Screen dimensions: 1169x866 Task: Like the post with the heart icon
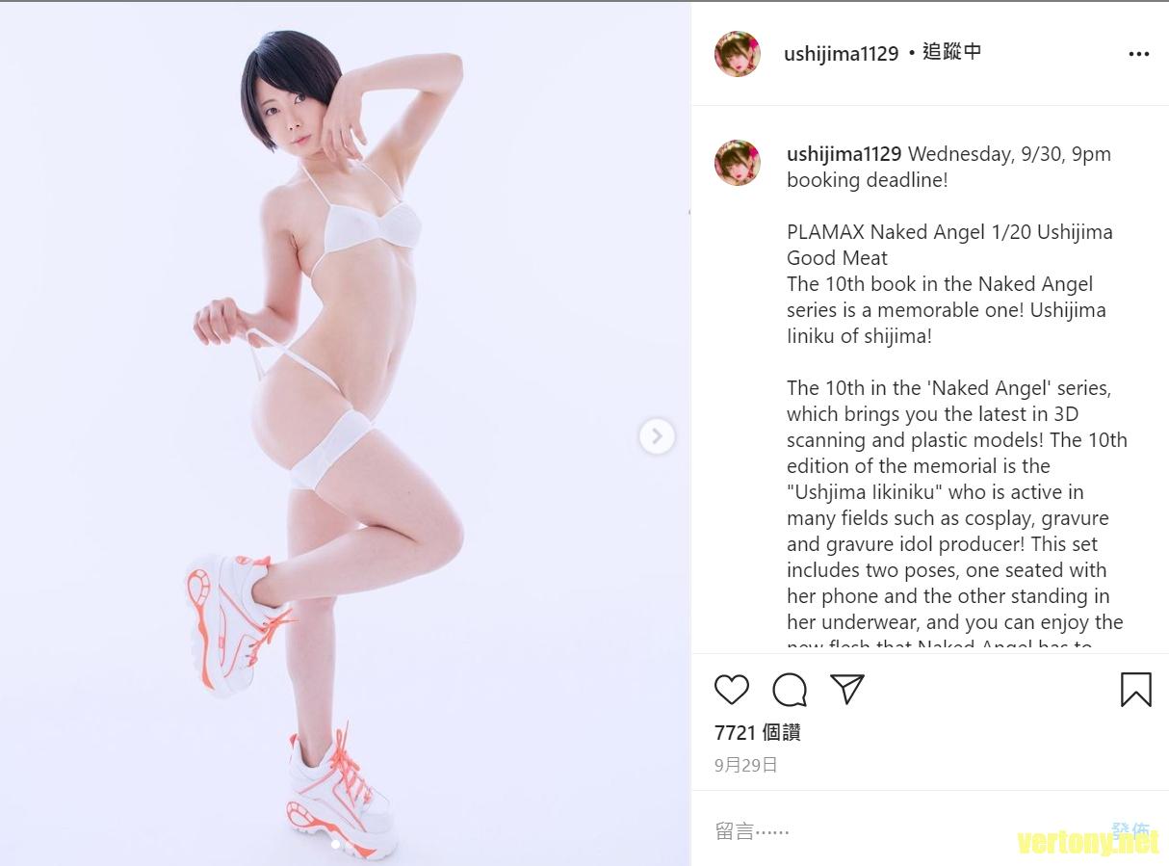coord(732,690)
